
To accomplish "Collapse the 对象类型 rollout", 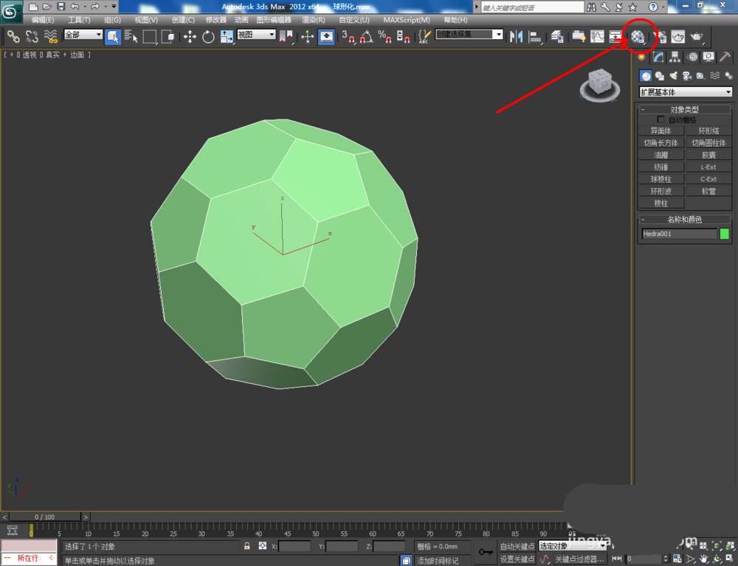I will click(x=684, y=109).
